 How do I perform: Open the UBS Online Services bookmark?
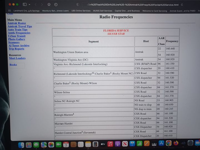click(x=81, y=11)
